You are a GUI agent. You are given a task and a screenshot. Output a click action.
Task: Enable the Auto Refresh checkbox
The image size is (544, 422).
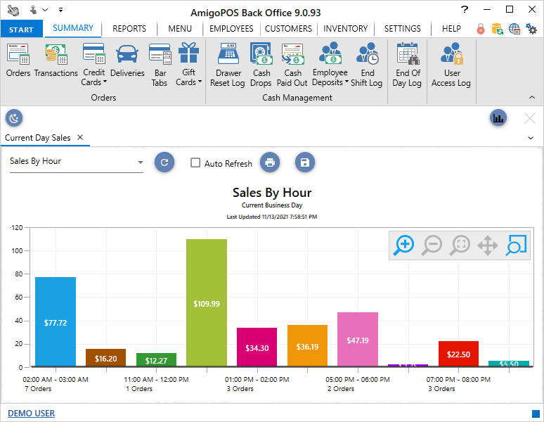click(x=195, y=162)
